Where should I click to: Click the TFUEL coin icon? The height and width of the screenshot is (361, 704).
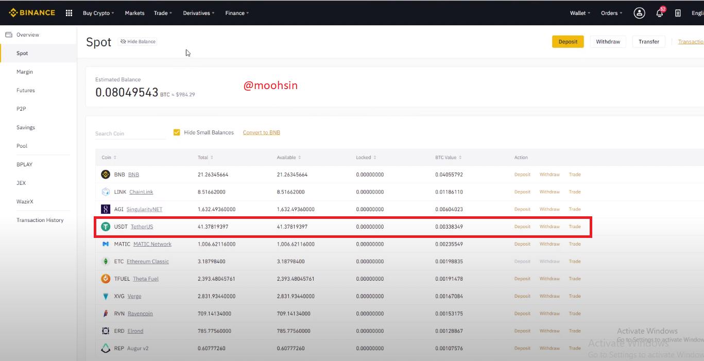(106, 279)
